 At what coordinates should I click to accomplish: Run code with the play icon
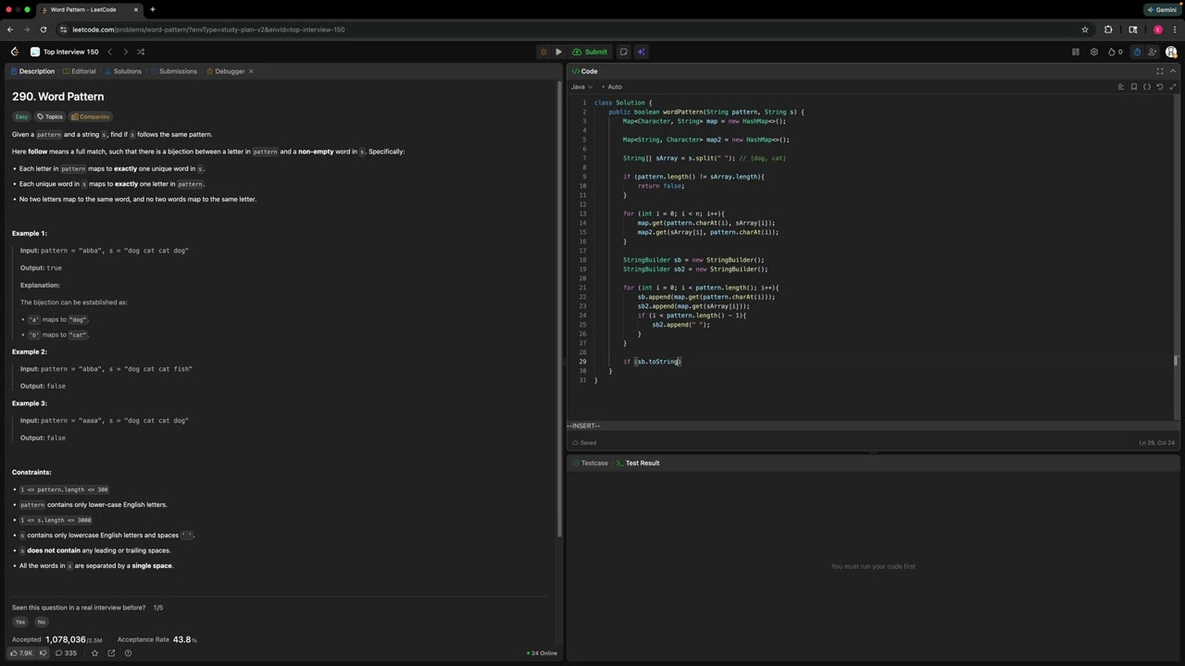click(x=558, y=52)
